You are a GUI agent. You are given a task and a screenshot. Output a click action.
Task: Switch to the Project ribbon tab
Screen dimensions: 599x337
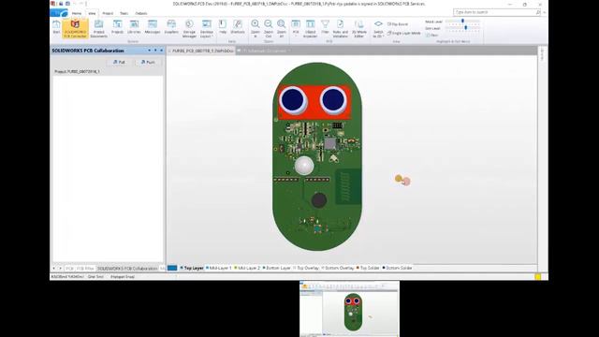pos(108,13)
